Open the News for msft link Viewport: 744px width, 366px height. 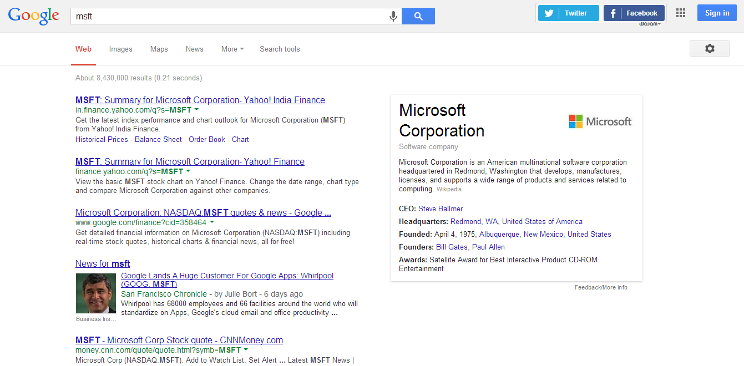(x=103, y=263)
